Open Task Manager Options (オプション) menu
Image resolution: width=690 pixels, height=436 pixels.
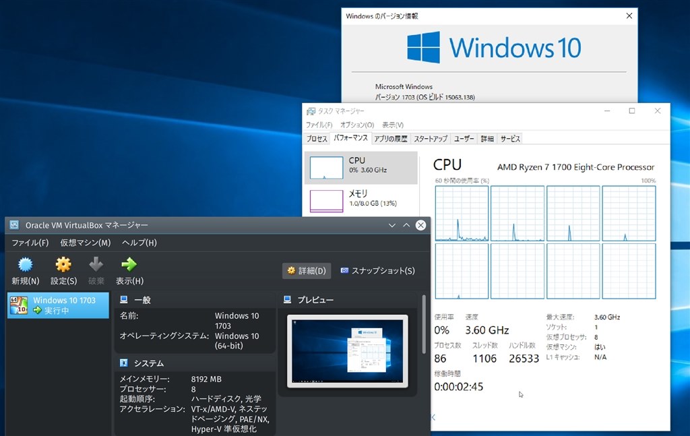point(357,125)
